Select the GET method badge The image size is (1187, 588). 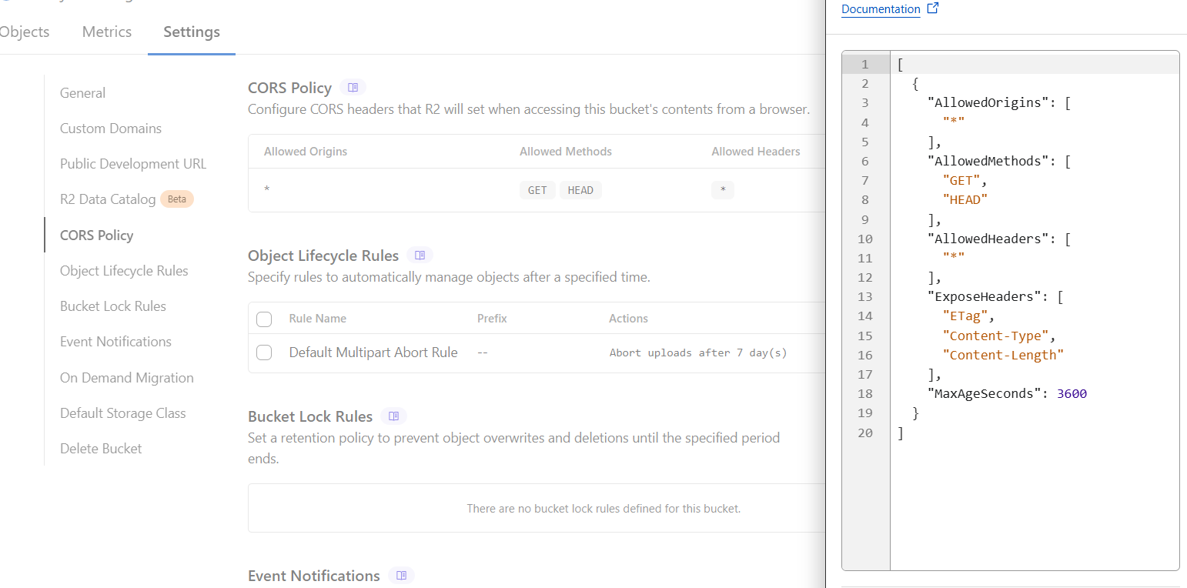click(x=537, y=189)
